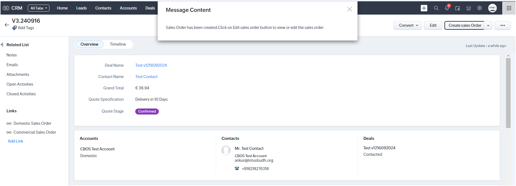Expand the All Tabs dropdown
The height and width of the screenshot is (186, 516).
point(39,8)
